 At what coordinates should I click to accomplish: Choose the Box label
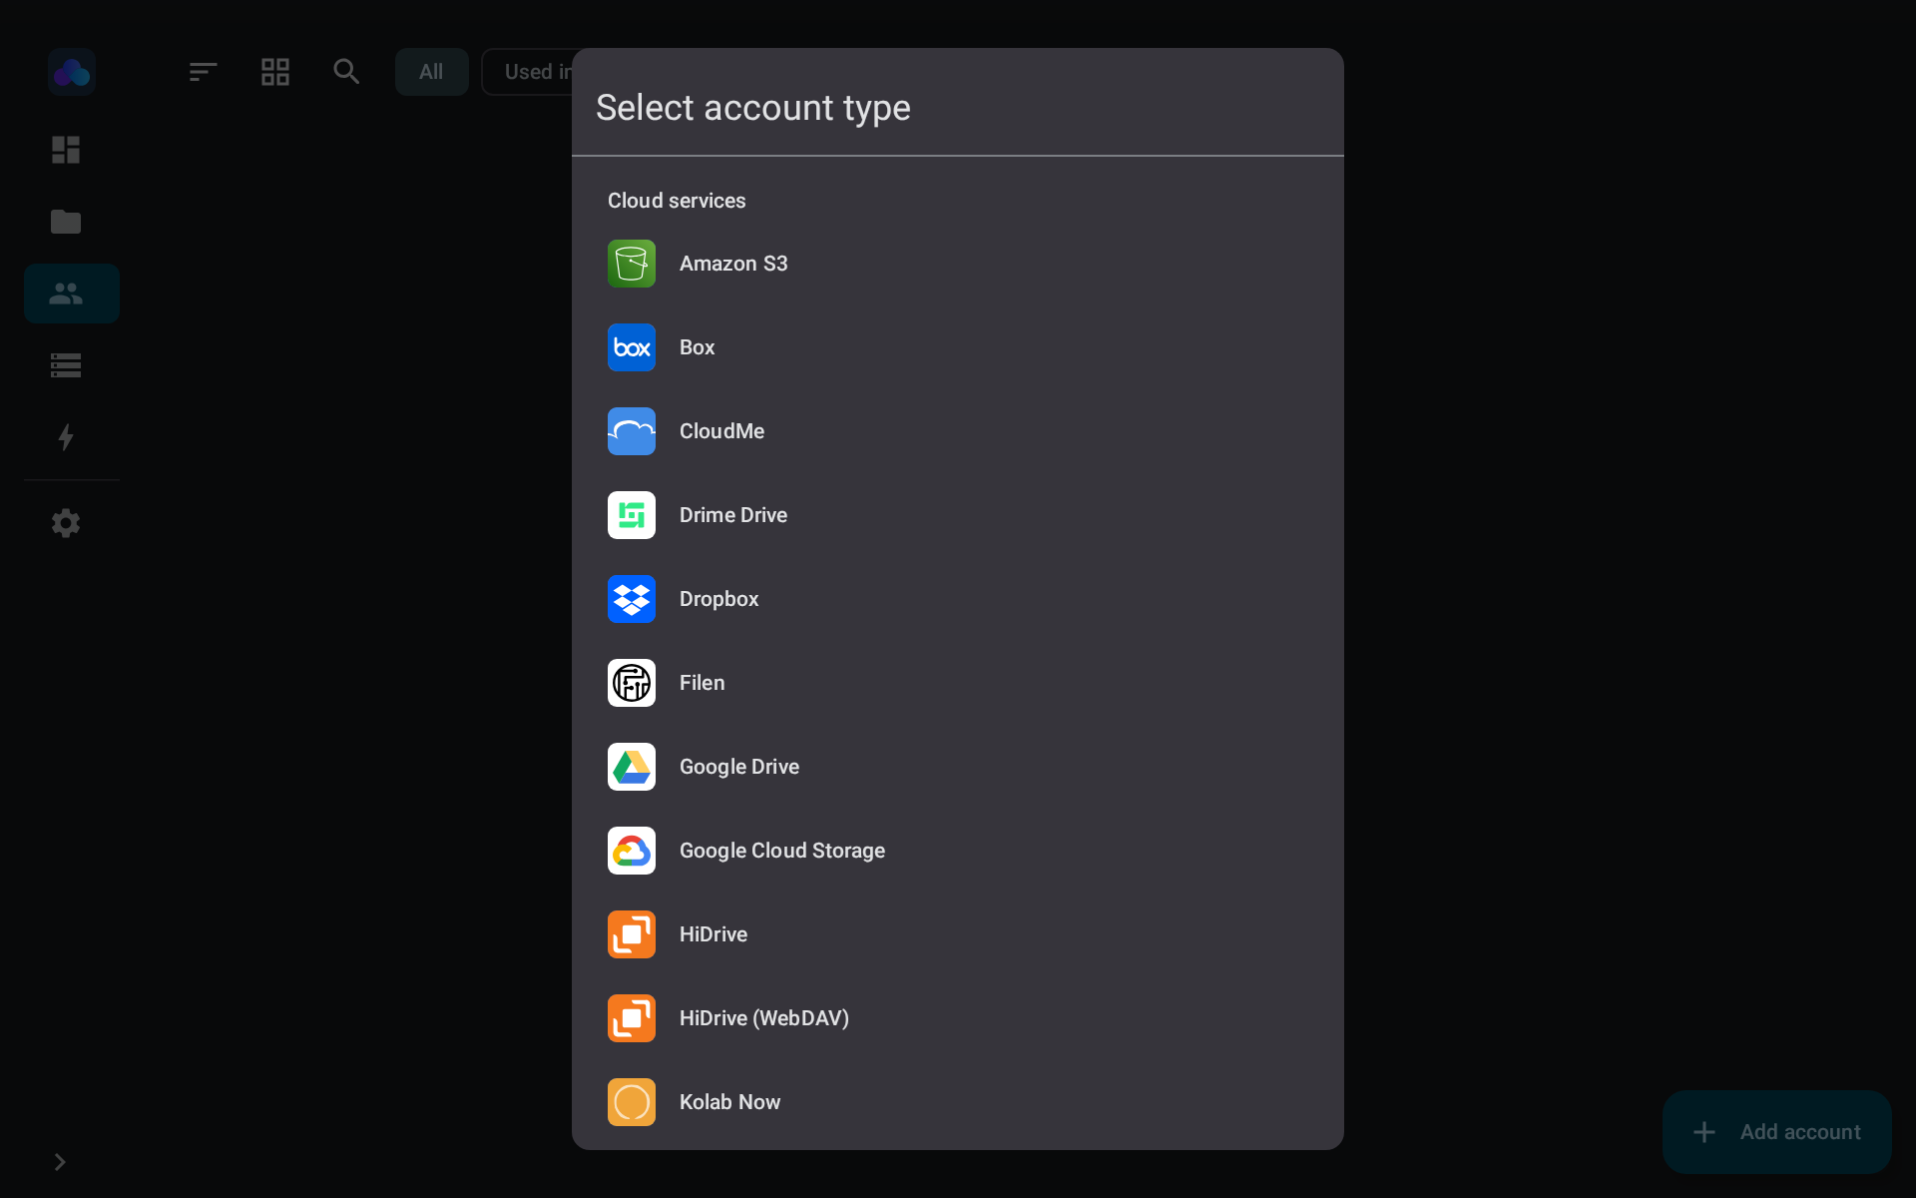tap(697, 347)
